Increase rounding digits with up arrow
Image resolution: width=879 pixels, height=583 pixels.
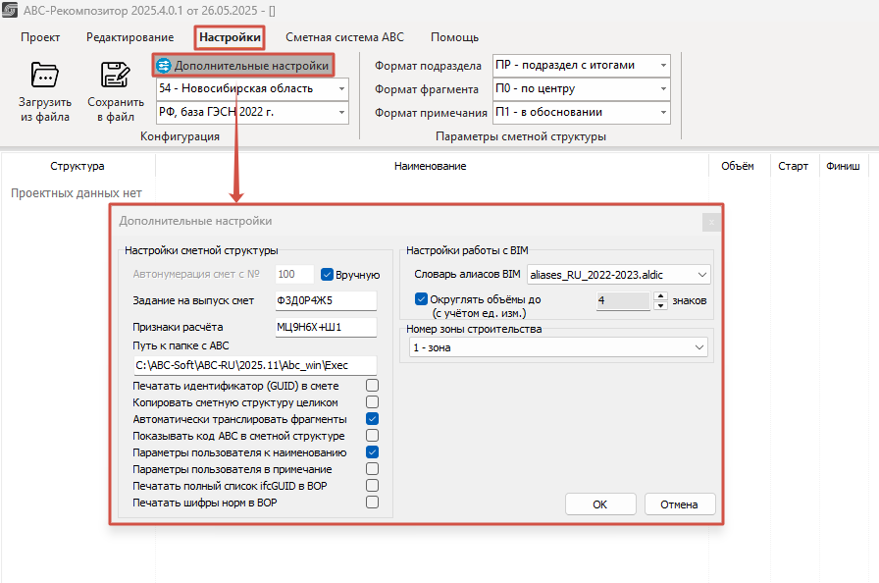tap(661, 296)
